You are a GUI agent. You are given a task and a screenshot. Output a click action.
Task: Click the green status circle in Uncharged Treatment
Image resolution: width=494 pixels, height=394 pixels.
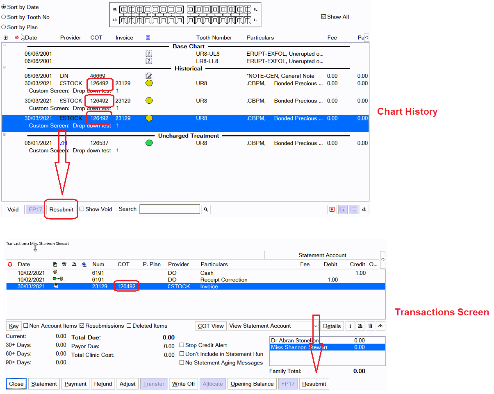pos(149,143)
